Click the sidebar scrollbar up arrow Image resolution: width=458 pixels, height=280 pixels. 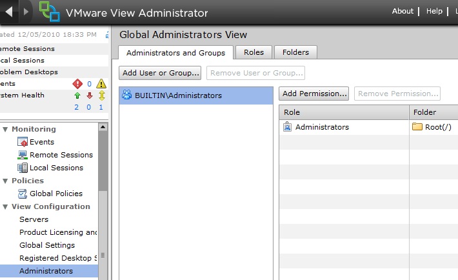tap(103, 128)
